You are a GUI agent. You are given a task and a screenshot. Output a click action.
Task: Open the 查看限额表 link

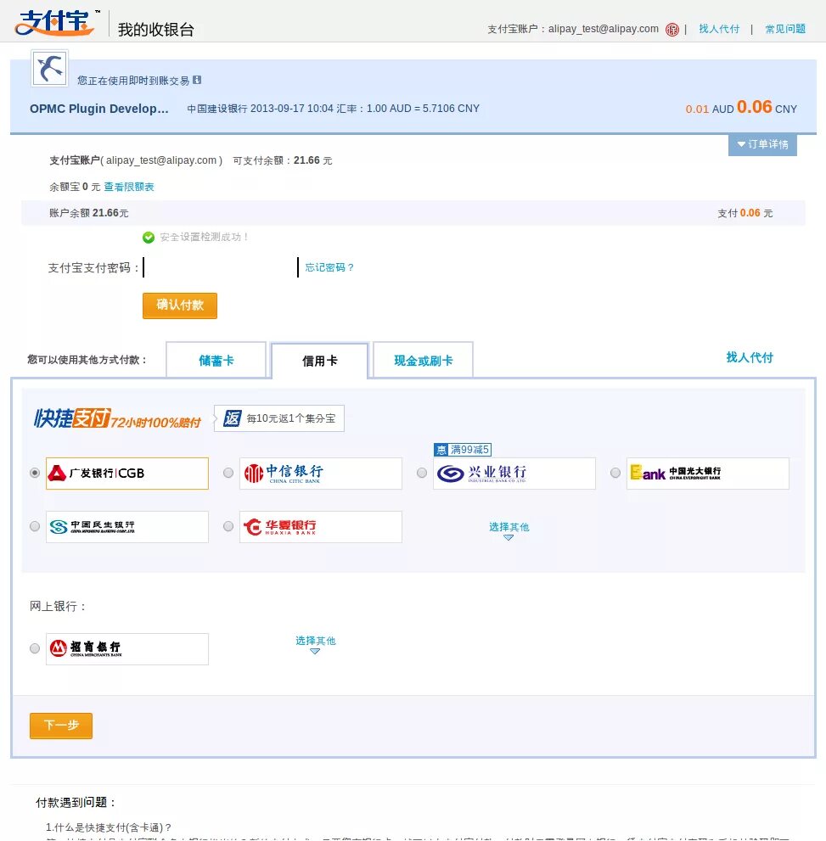pos(129,187)
